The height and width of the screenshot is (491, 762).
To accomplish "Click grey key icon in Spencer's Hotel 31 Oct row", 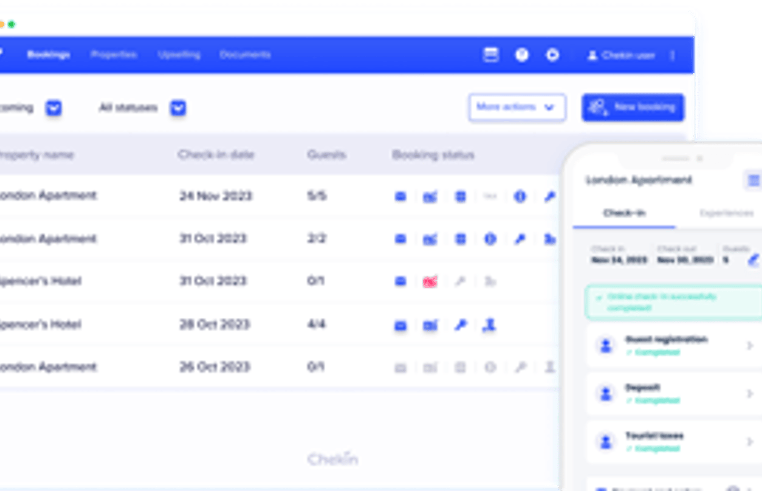I will pyautogui.click(x=460, y=282).
